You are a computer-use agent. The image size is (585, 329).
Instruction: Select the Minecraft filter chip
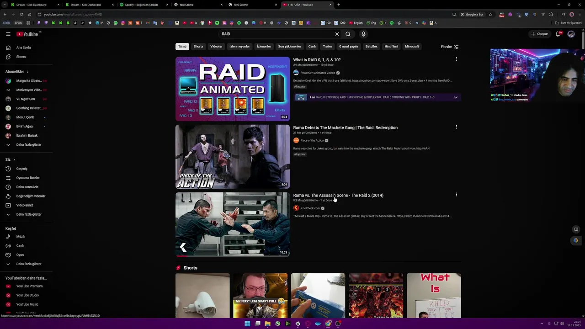click(x=412, y=47)
